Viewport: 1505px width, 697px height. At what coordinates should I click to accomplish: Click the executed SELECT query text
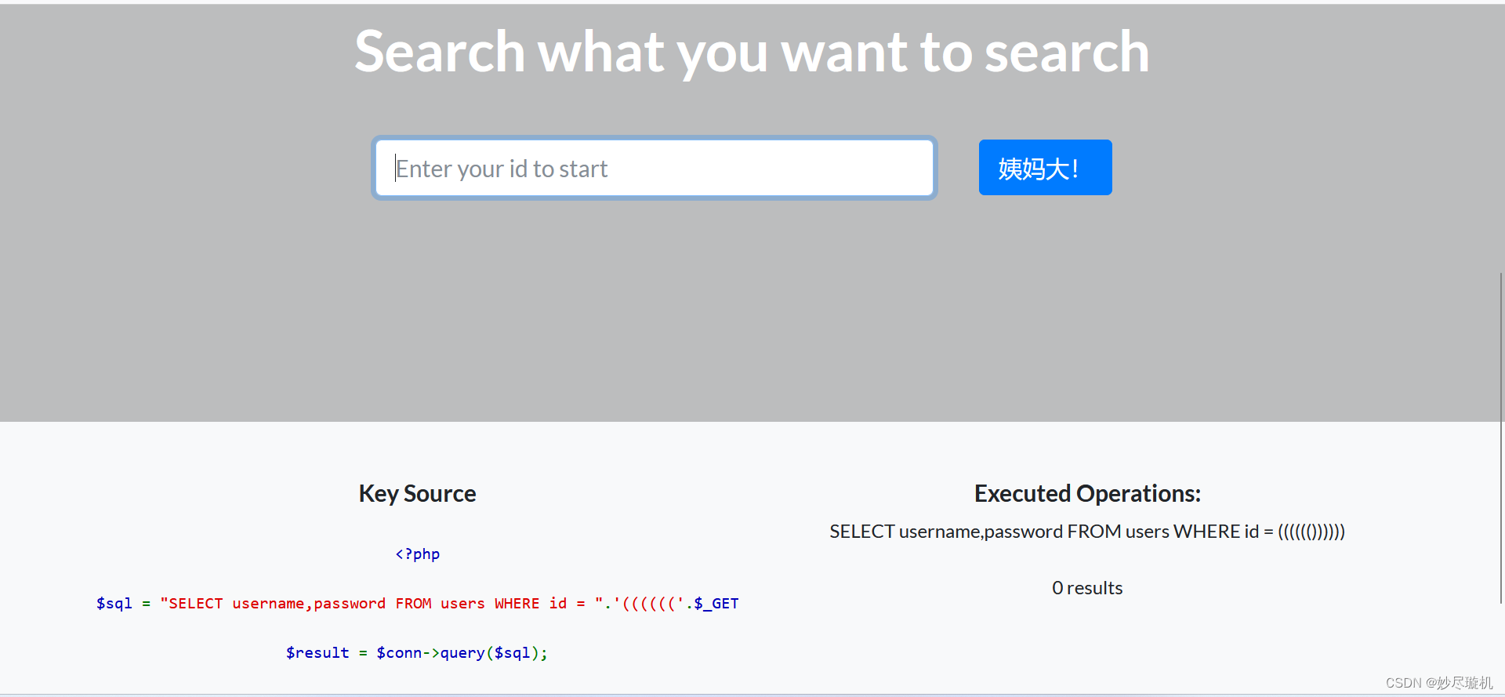1087,532
